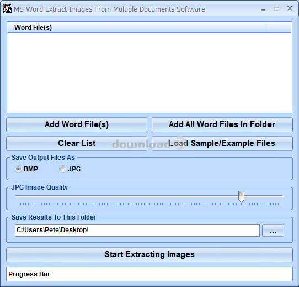
Task: Select the JPG output format option
Action: [62, 169]
